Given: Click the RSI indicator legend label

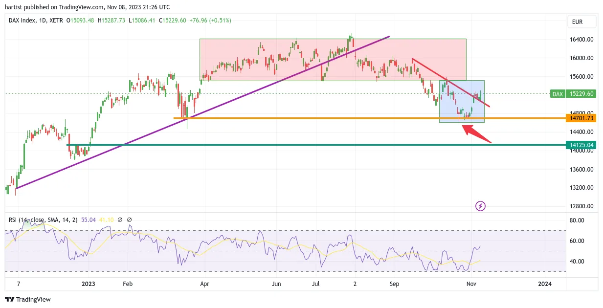Looking at the screenshot, I should point(41,220).
